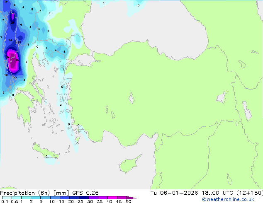Image resolution: width=263 pixels, height=203 pixels.
Task: Select the '17' precipitation value on the map
Action: (6, 2)
